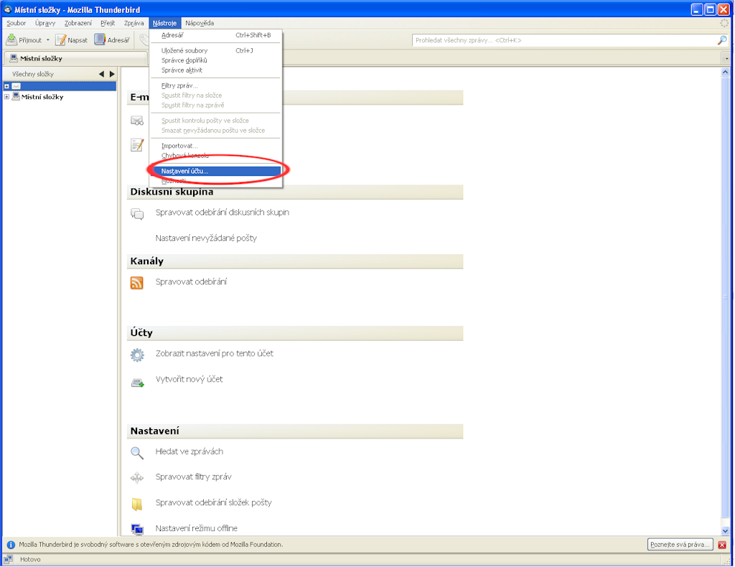The height and width of the screenshot is (567, 735).
Task: Click the read messages icon under E-mail
Action: [137, 121]
